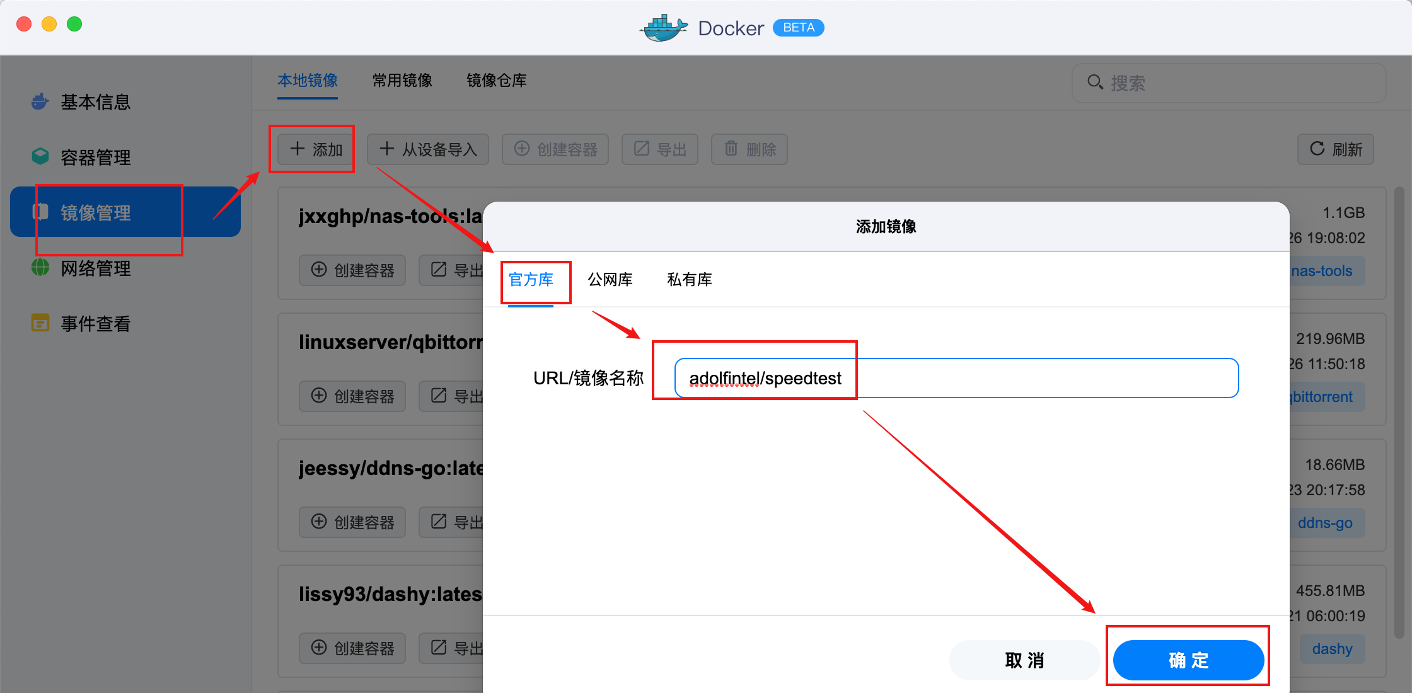The image size is (1412, 693).
Task: Create container for lissy93/dashy image
Action: [x=352, y=648]
